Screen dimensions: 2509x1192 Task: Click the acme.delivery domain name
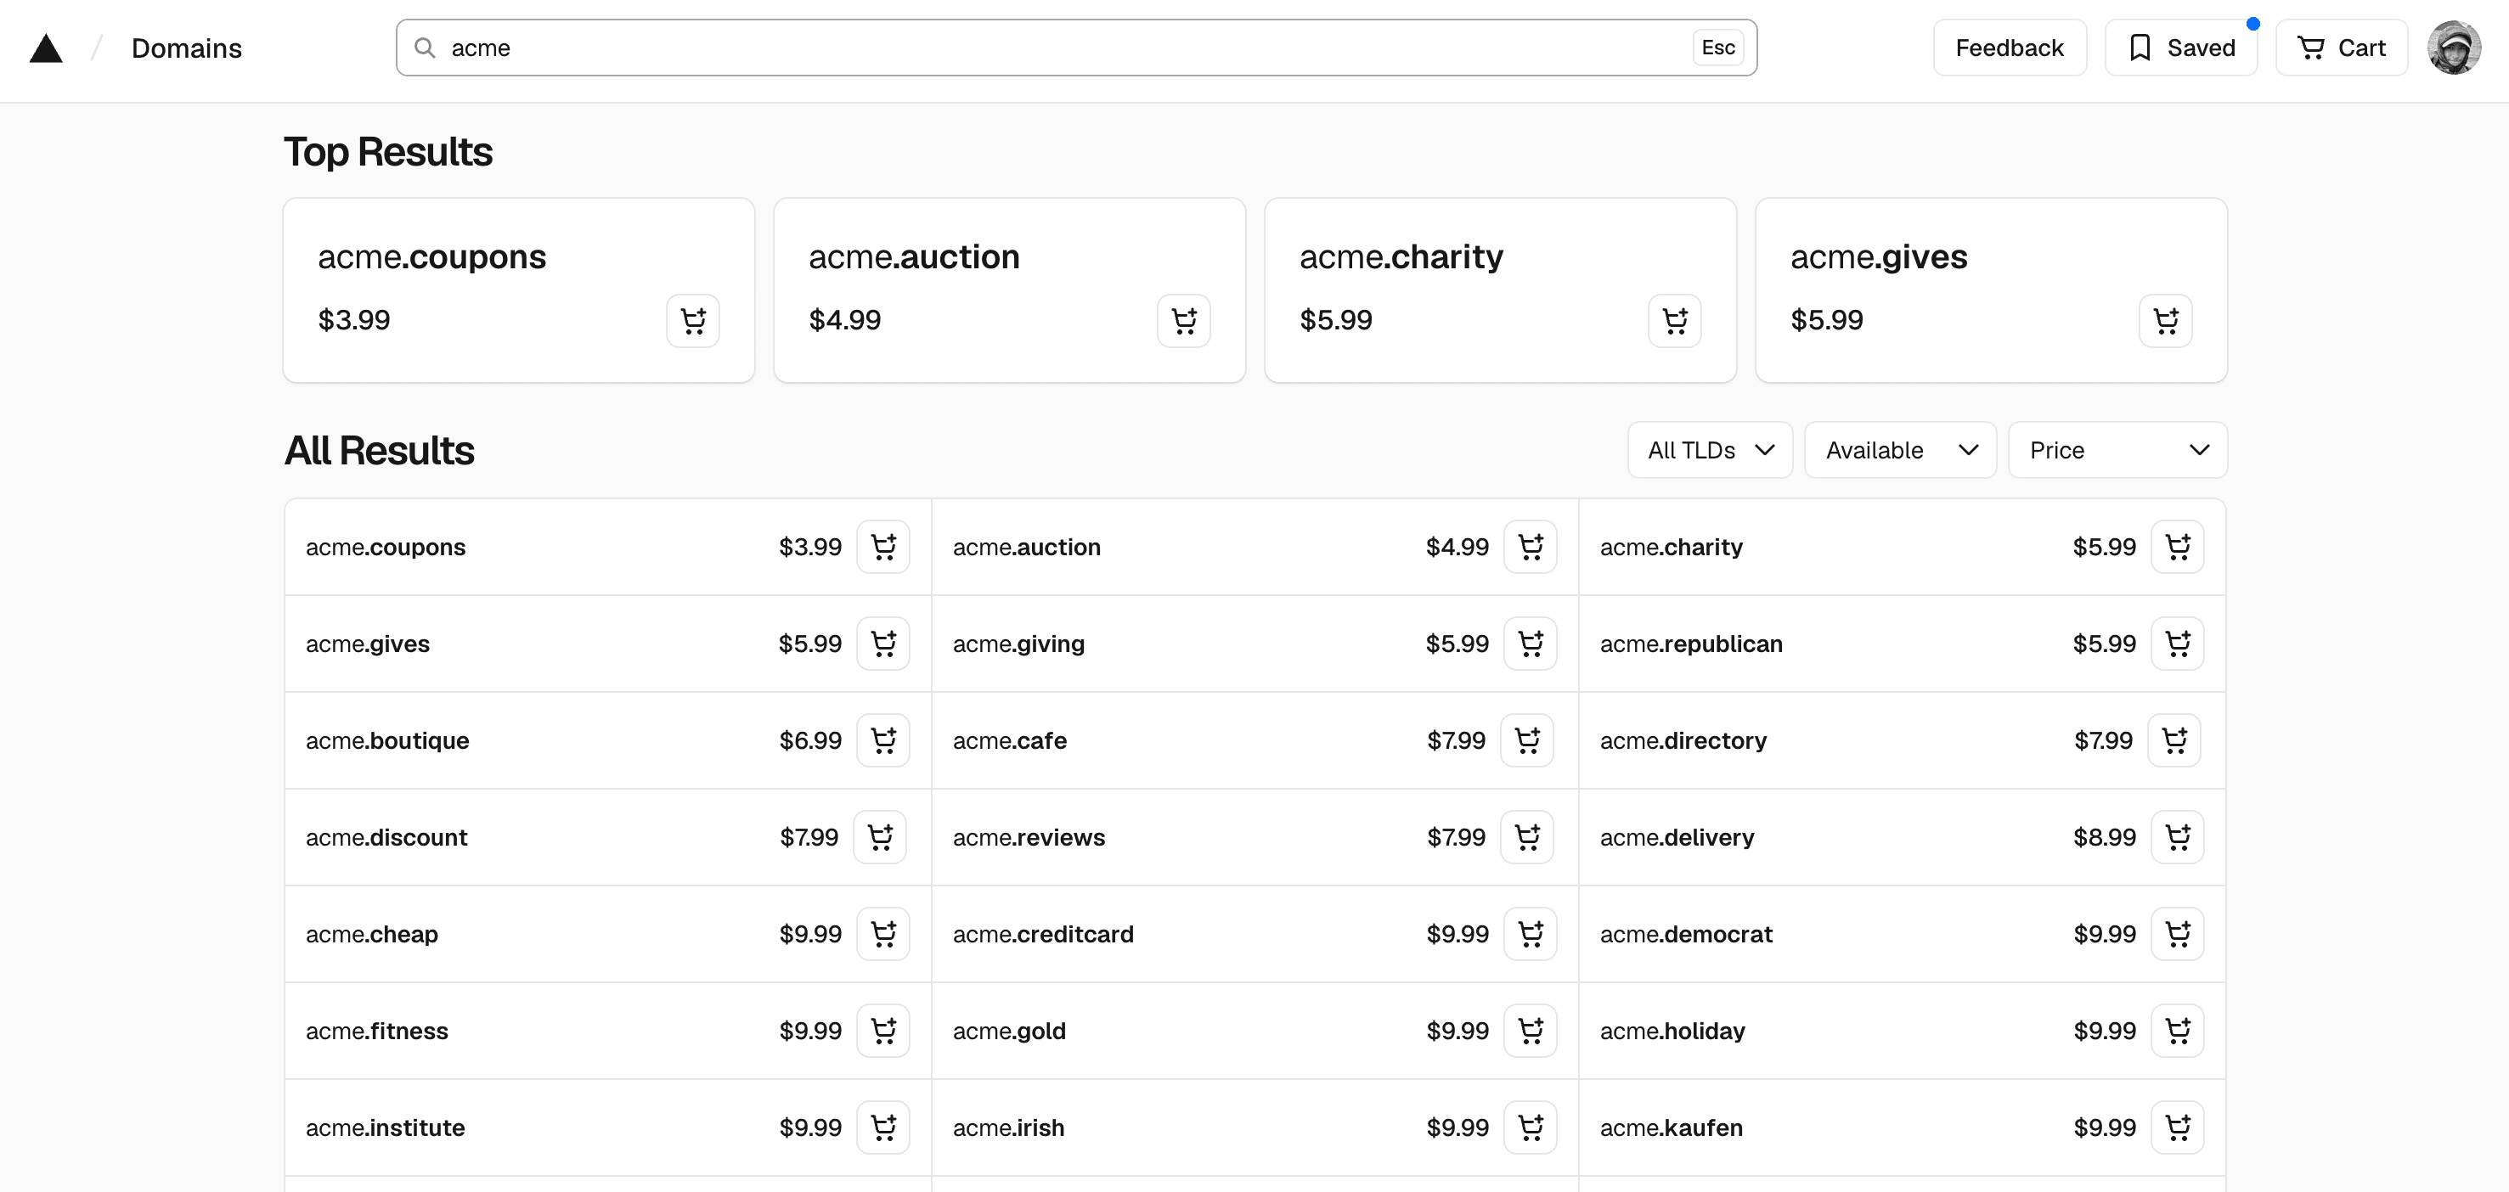tap(1677, 836)
